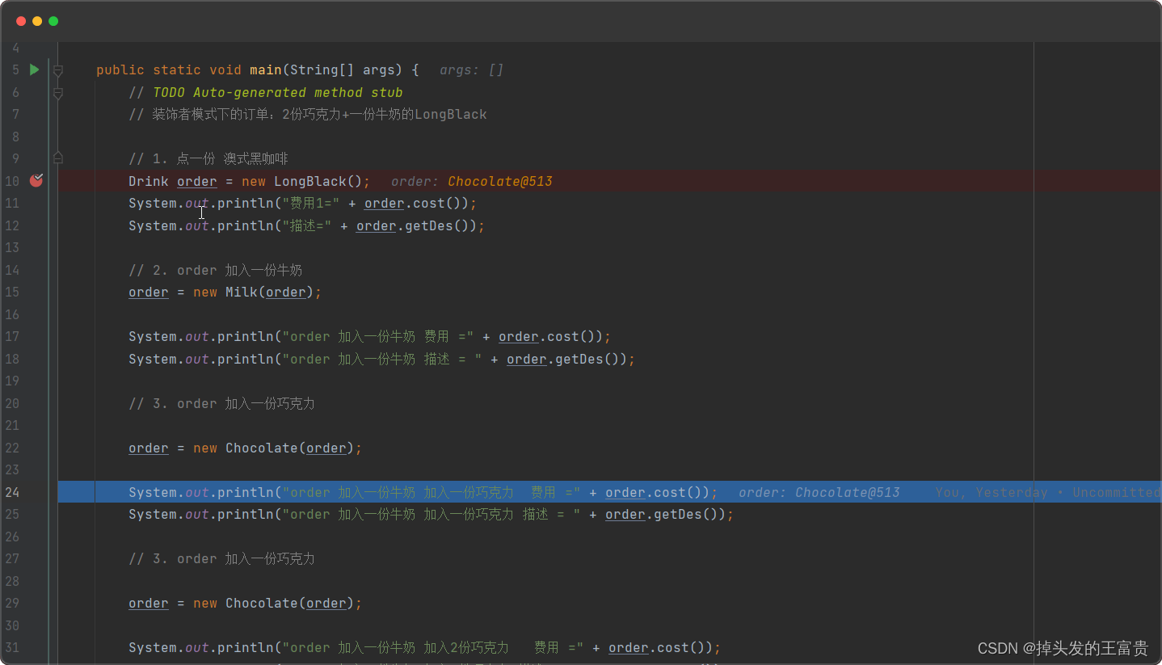Image resolution: width=1162 pixels, height=665 pixels.
Task: Run main method via green gutter arrow
Action: point(34,69)
